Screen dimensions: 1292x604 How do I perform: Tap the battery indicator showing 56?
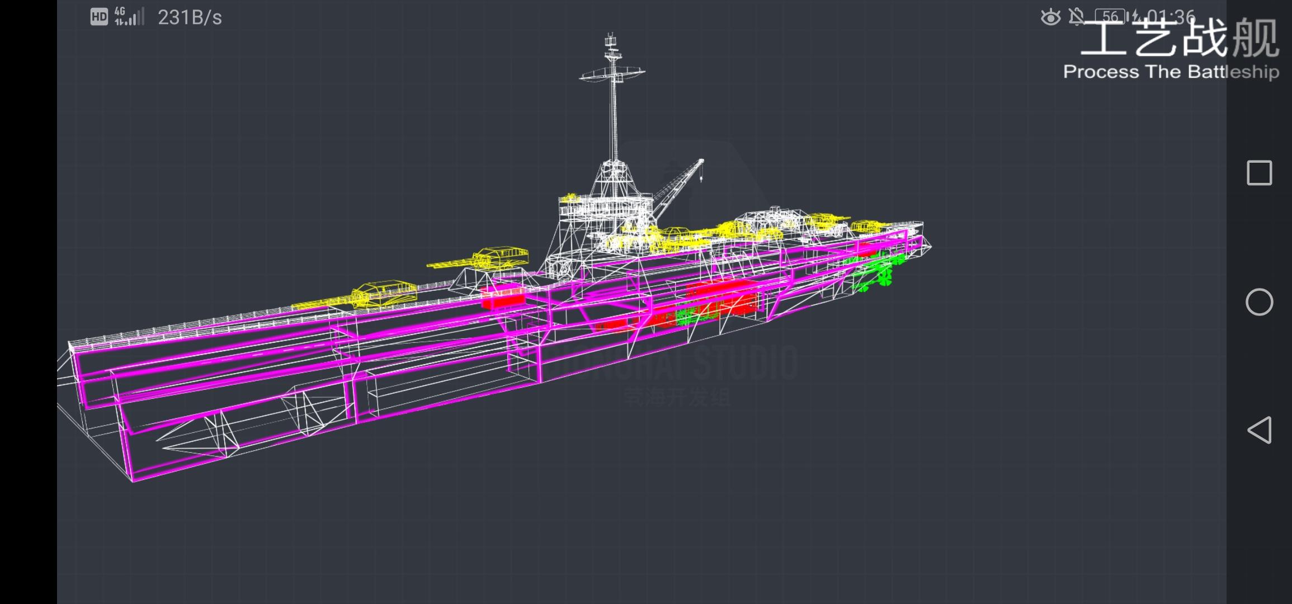pos(1111,17)
